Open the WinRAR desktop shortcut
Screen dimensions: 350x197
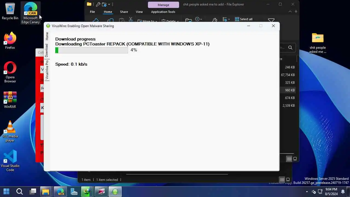[10, 100]
